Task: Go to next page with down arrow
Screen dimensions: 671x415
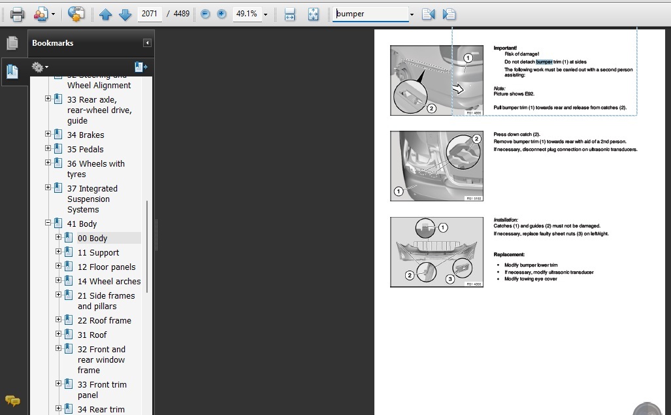Action: click(125, 14)
